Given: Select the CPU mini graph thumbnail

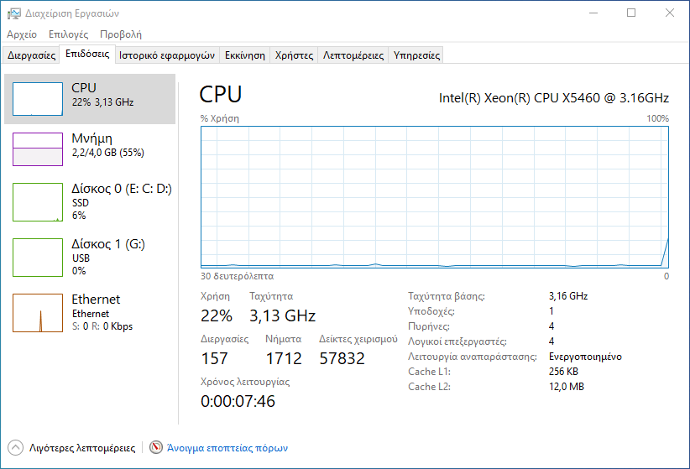Looking at the screenshot, I should click(38, 99).
